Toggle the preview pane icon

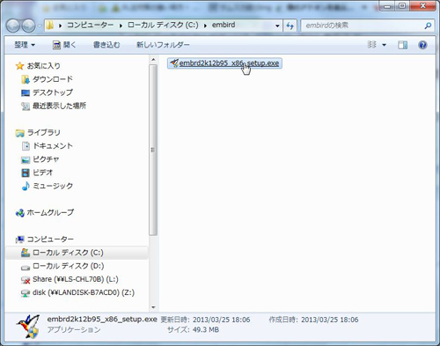tap(403, 45)
